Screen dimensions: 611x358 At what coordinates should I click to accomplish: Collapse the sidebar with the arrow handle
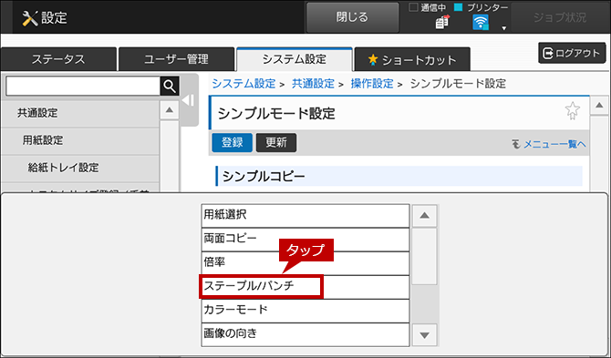(x=189, y=100)
